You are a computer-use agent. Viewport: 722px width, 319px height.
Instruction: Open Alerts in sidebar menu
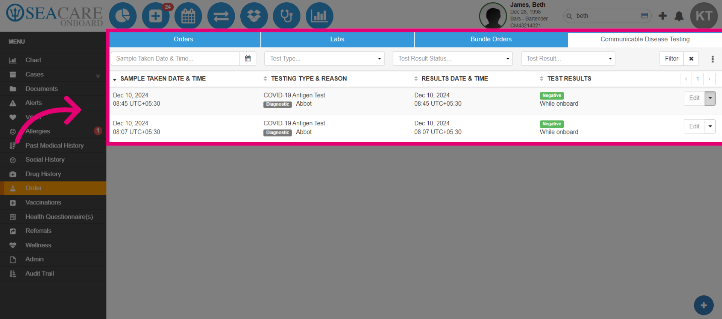pyautogui.click(x=53, y=103)
